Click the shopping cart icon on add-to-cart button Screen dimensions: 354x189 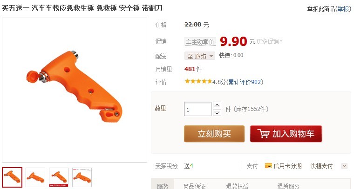[263, 134]
